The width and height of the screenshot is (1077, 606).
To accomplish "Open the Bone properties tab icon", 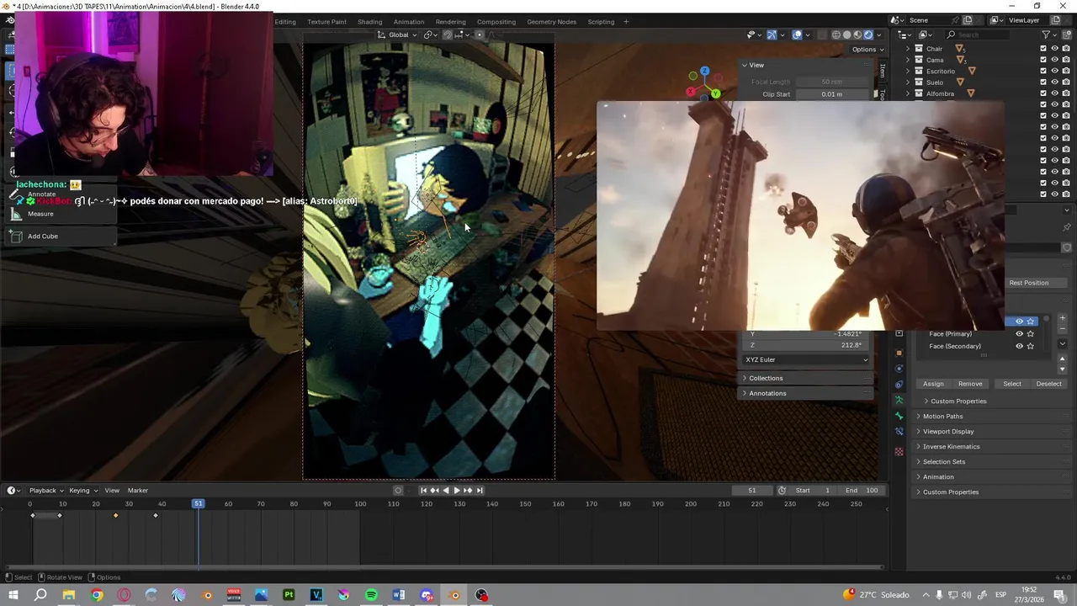I will (x=899, y=416).
